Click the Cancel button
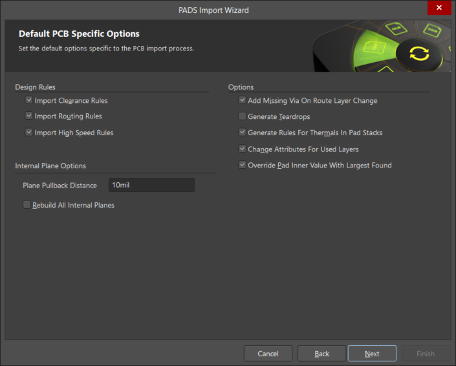The width and height of the screenshot is (456, 366). tap(268, 354)
